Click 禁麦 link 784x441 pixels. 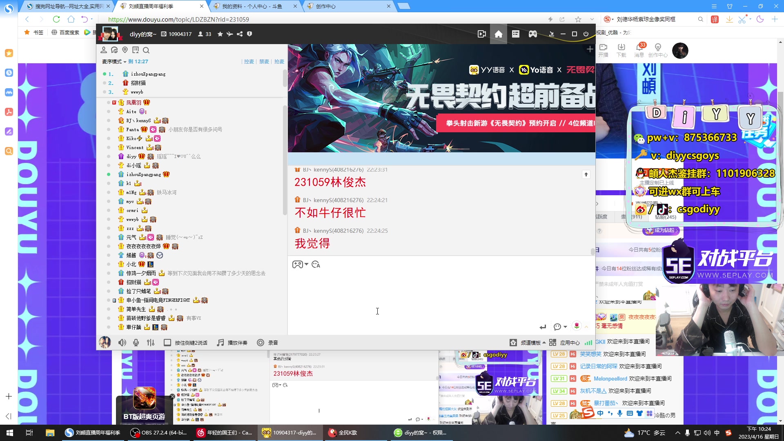(x=264, y=62)
